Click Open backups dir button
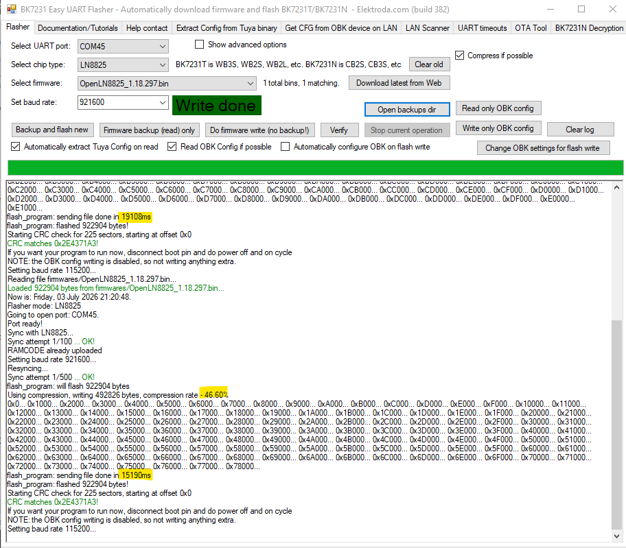This screenshot has height=548, width=626. coord(407,109)
